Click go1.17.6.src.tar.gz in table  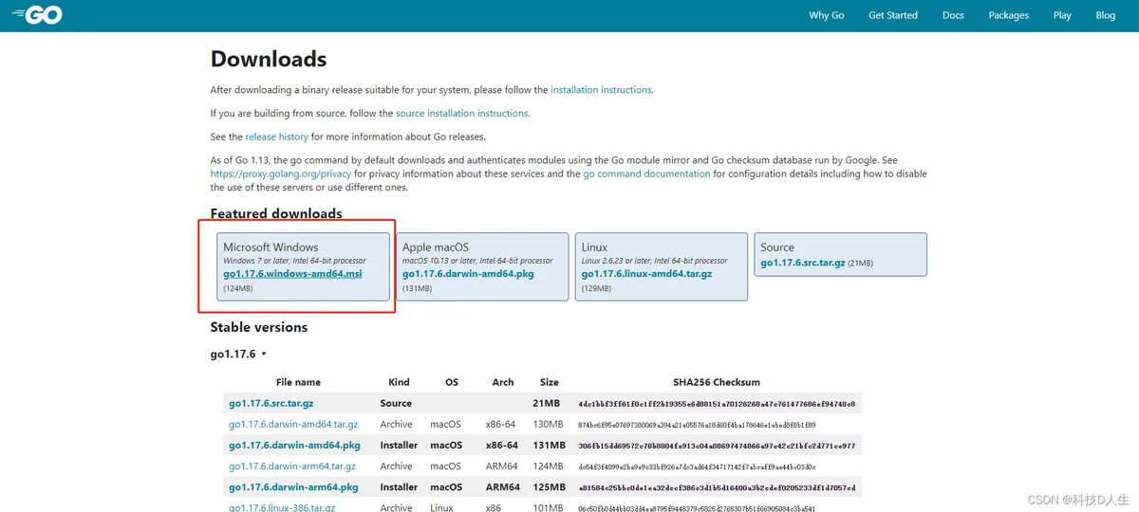271,403
